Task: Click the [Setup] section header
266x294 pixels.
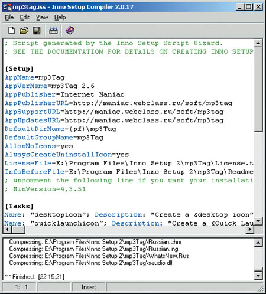Action: click(x=19, y=69)
